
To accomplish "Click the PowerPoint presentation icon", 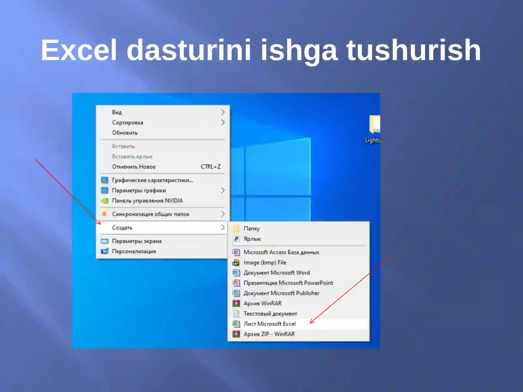I will coord(236,283).
